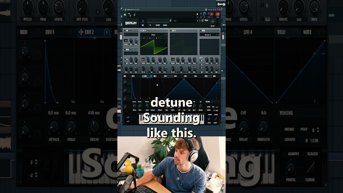The width and height of the screenshot is (343, 193).
Task: Enable the OSC B power switch
Action: [x=171, y=31]
